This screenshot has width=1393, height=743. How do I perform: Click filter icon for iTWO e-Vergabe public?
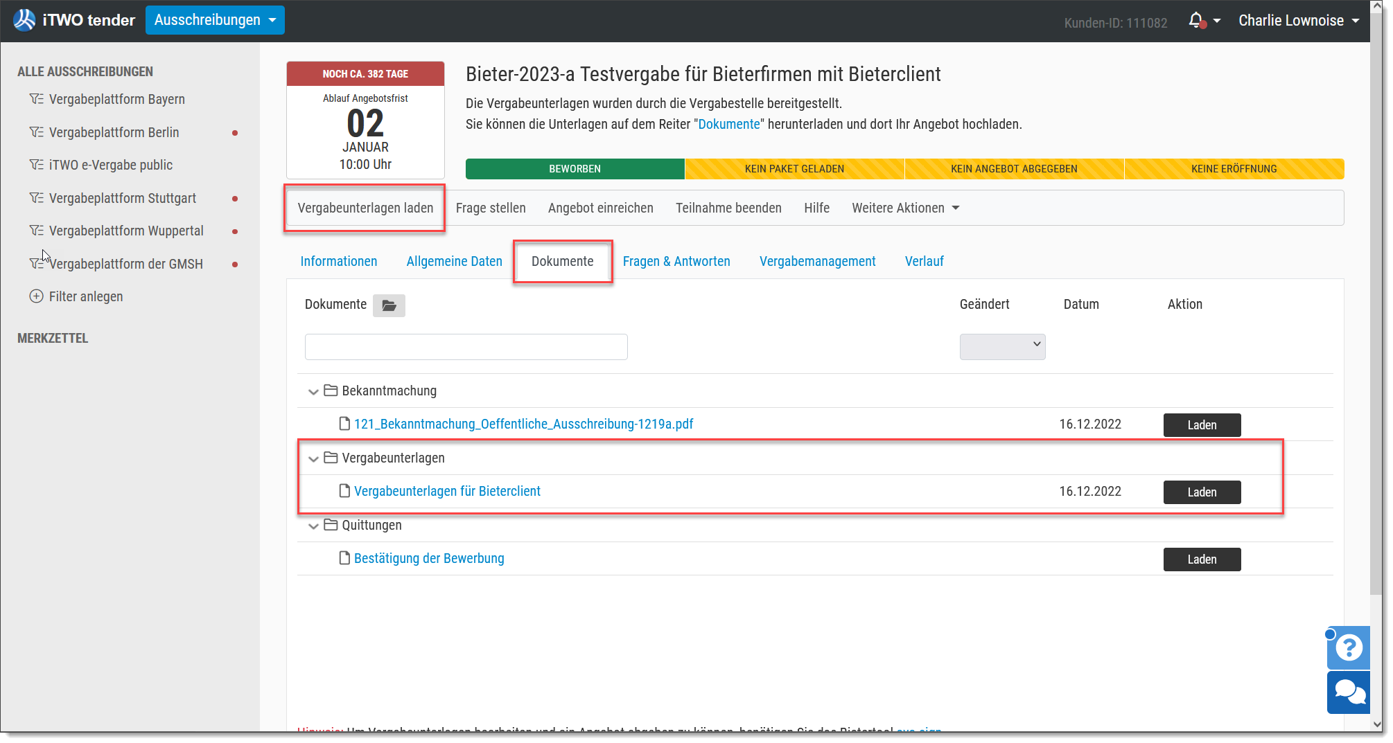[37, 165]
